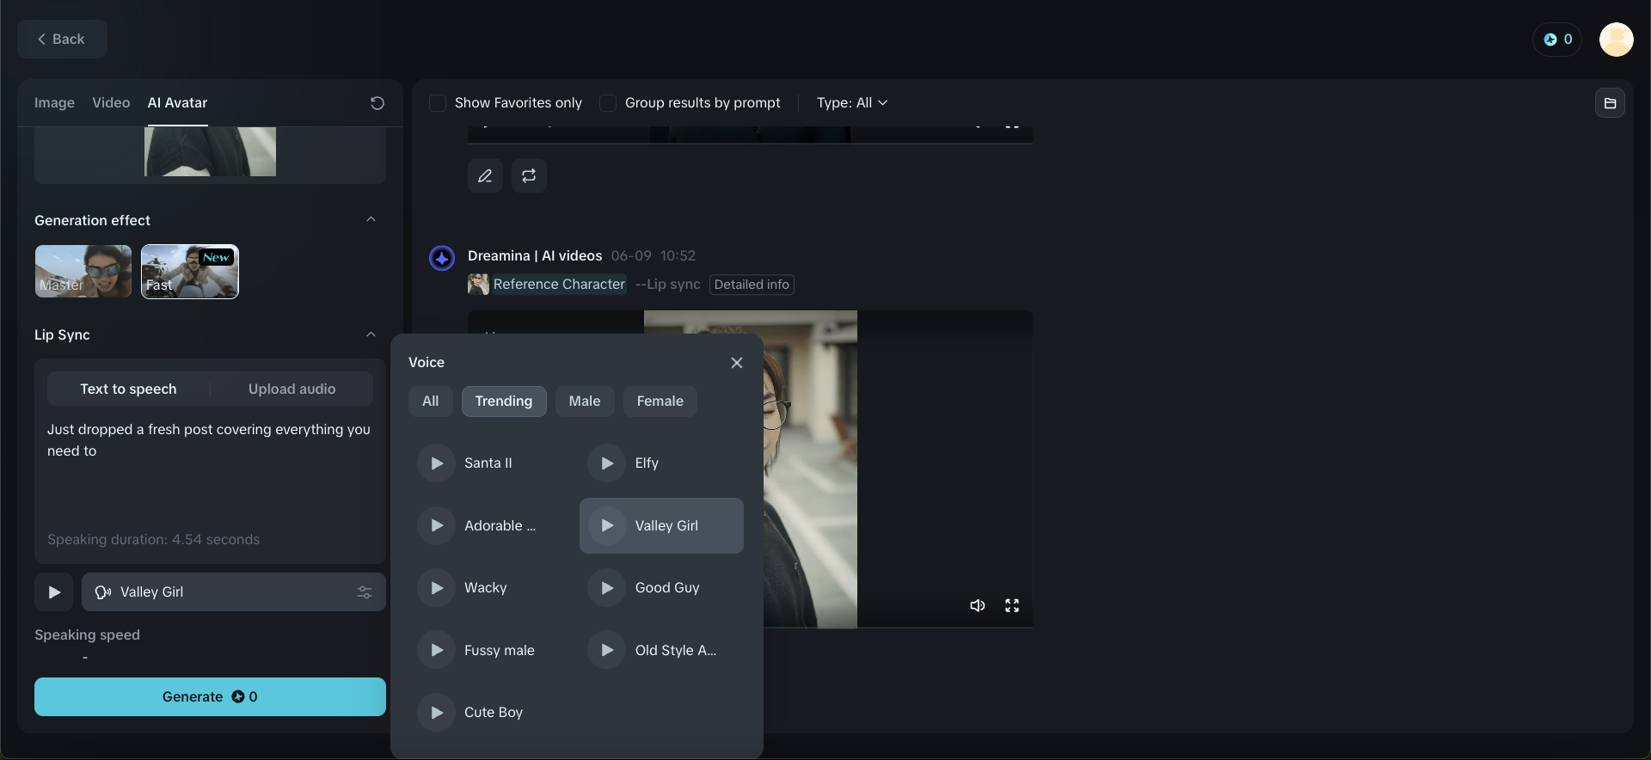Filter voices by Trending

point(504,401)
